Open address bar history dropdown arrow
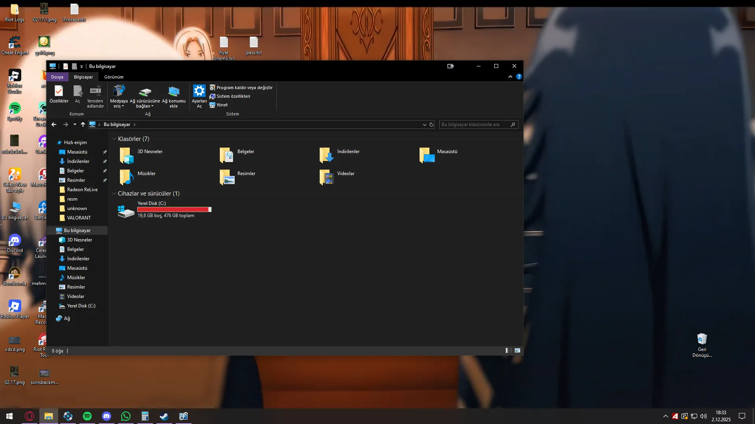 [x=424, y=124]
